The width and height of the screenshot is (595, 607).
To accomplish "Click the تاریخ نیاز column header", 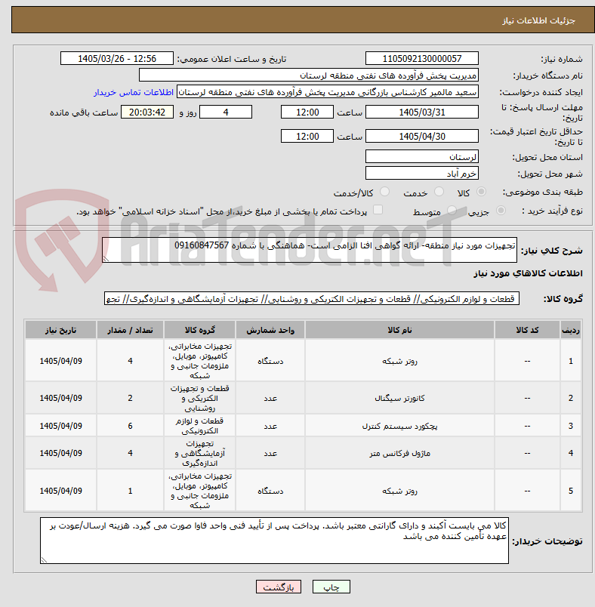I will (x=60, y=330).
